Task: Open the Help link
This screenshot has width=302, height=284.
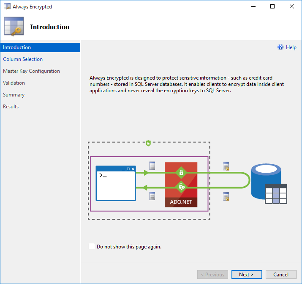Action: [291, 47]
